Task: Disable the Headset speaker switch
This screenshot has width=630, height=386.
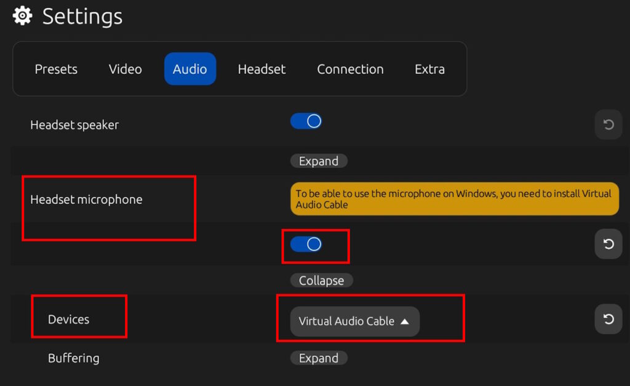Action: tap(306, 121)
